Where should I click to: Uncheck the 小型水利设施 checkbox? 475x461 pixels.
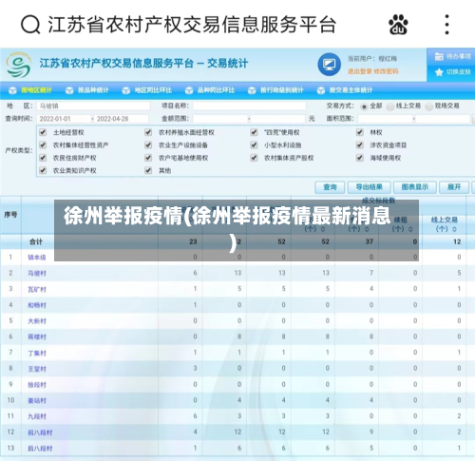click(254, 144)
